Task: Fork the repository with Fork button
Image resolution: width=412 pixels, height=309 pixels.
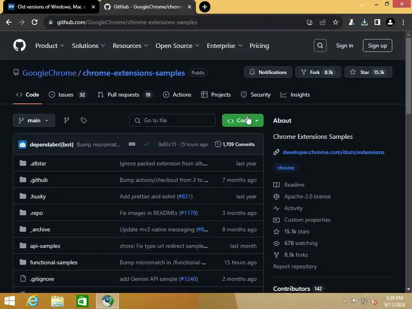Action: tap(318, 72)
